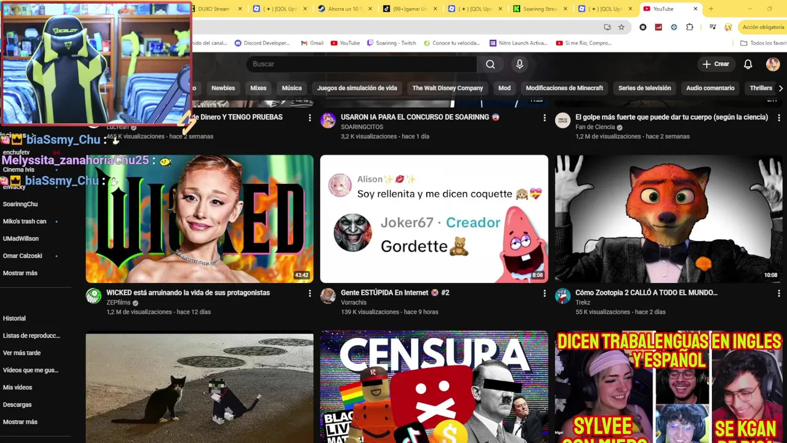This screenshot has height=443, width=787.
Task: Activate voice search microphone icon
Action: click(520, 64)
